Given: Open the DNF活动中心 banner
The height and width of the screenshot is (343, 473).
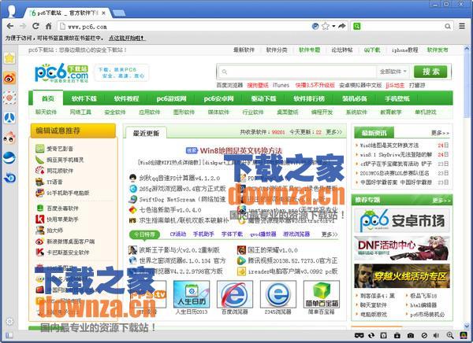Looking at the screenshot, I should pos(402,248).
